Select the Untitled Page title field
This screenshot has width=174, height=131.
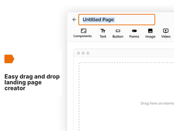coord(117,20)
